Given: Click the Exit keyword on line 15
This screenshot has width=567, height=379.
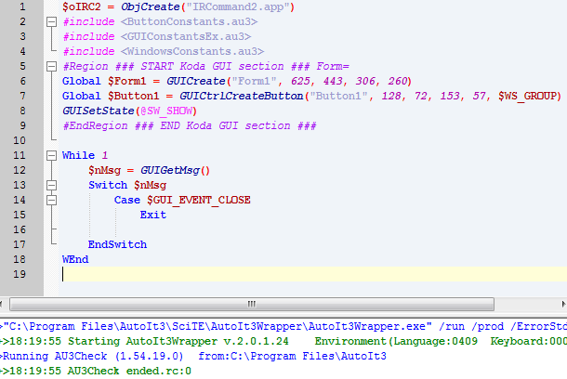Looking at the screenshot, I should tap(153, 215).
